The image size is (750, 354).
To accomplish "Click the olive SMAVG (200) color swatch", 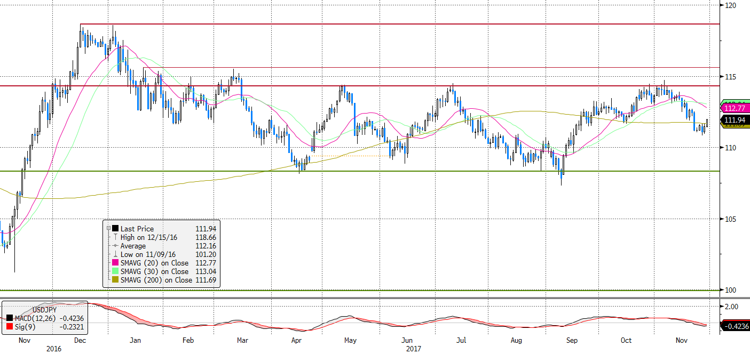I will (115, 280).
